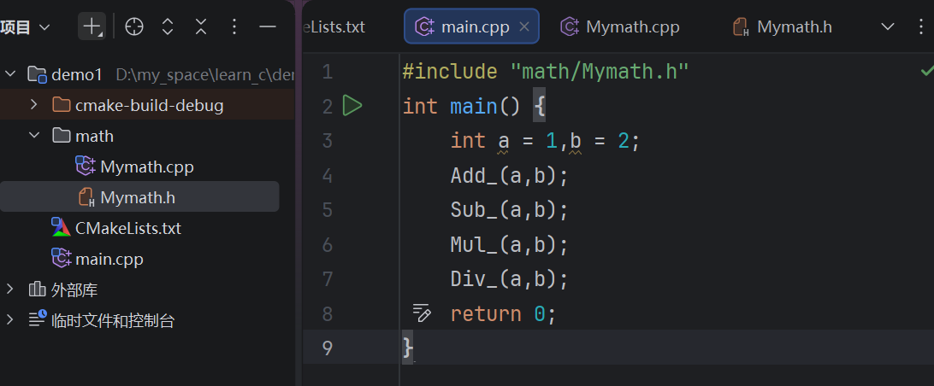Click the new file plus button

(92, 26)
